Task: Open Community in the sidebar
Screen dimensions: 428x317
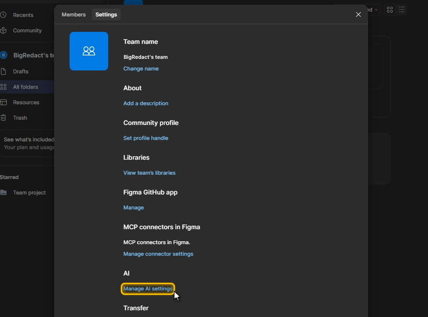Action: pos(28,30)
